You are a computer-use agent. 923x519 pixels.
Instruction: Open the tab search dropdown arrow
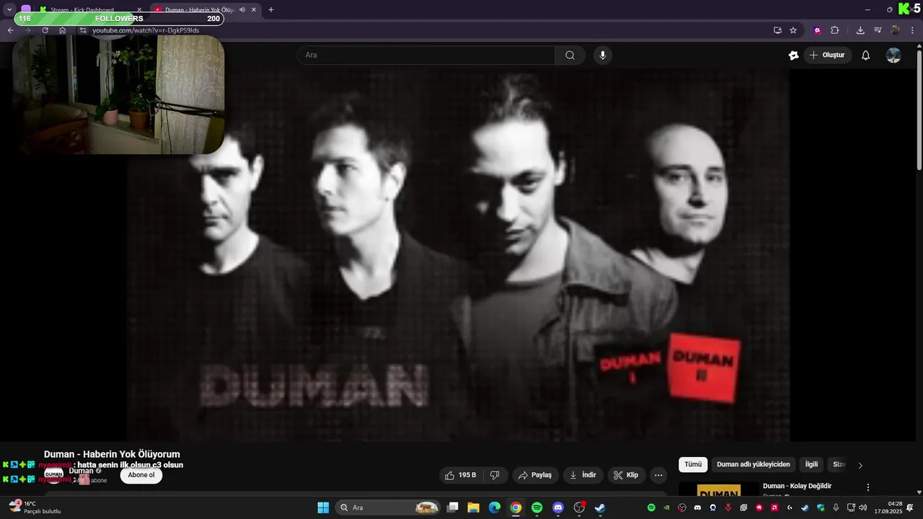[x=9, y=10]
